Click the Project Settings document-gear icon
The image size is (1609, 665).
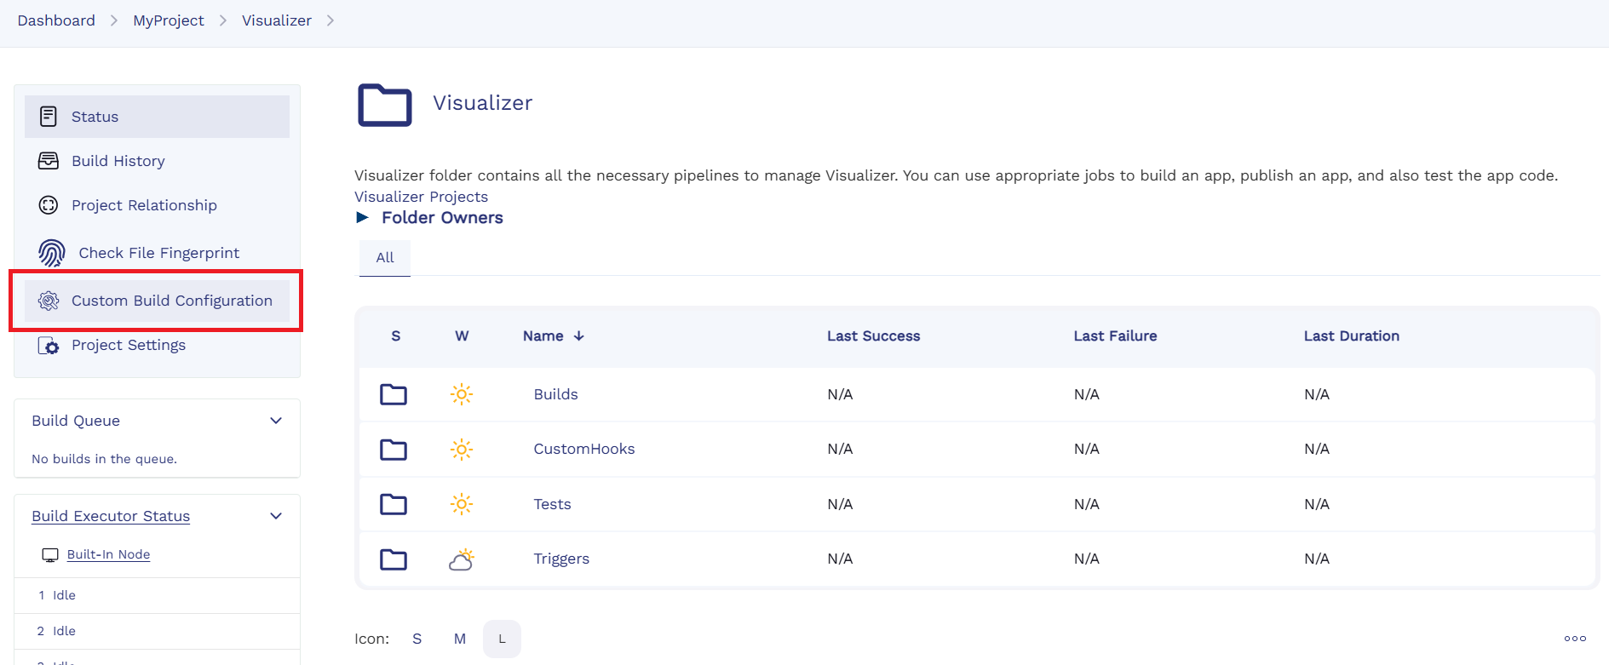[x=49, y=345]
